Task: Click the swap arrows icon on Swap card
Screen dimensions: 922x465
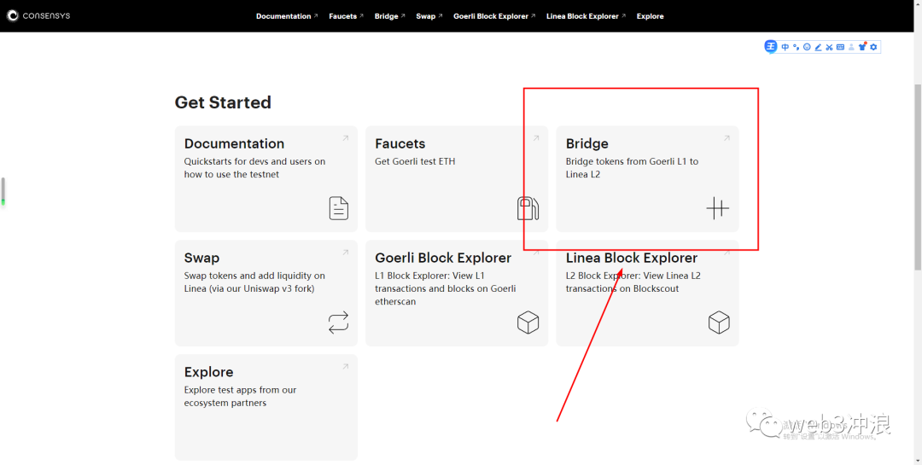Action: click(339, 323)
